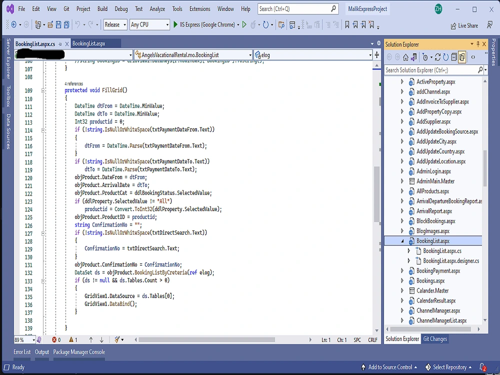Switch views icon in Solution Explorer toolbar
500x375 pixels.
click(414, 57)
